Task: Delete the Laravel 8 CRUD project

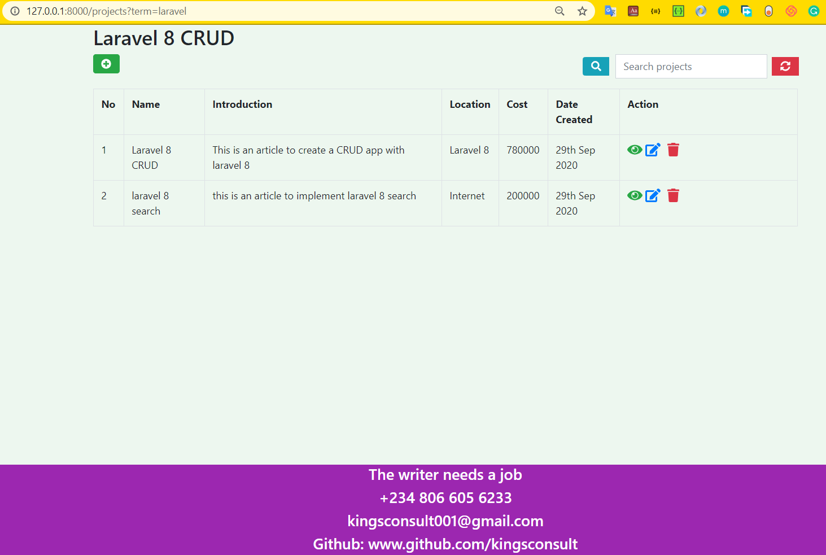Action: coord(673,150)
